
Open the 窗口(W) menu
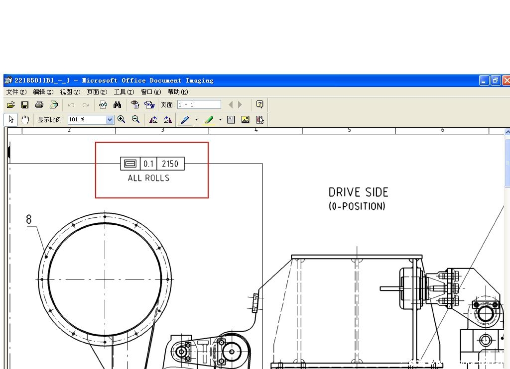click(151, 92)
